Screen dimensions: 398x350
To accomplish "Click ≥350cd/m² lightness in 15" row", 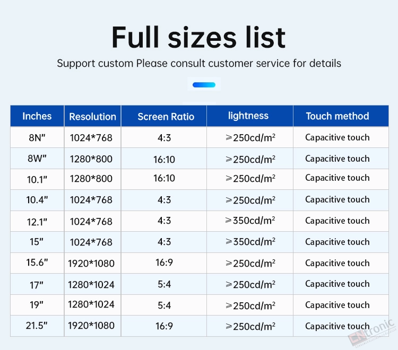I will click(250, 242).
